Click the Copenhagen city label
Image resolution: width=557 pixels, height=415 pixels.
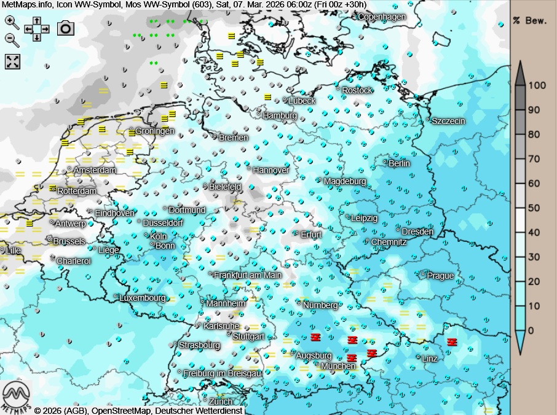coord(382,17)
